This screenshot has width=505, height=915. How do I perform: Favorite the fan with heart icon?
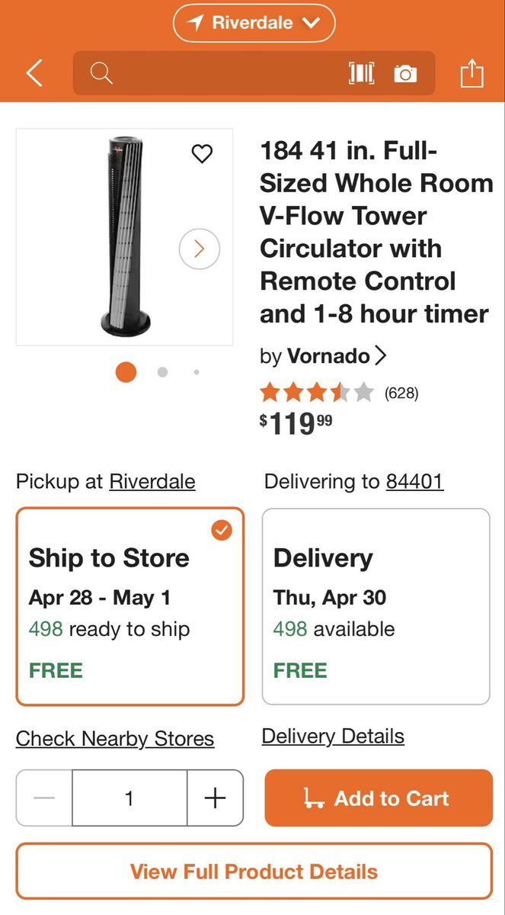pyautogui.click(x=202, y=154)
